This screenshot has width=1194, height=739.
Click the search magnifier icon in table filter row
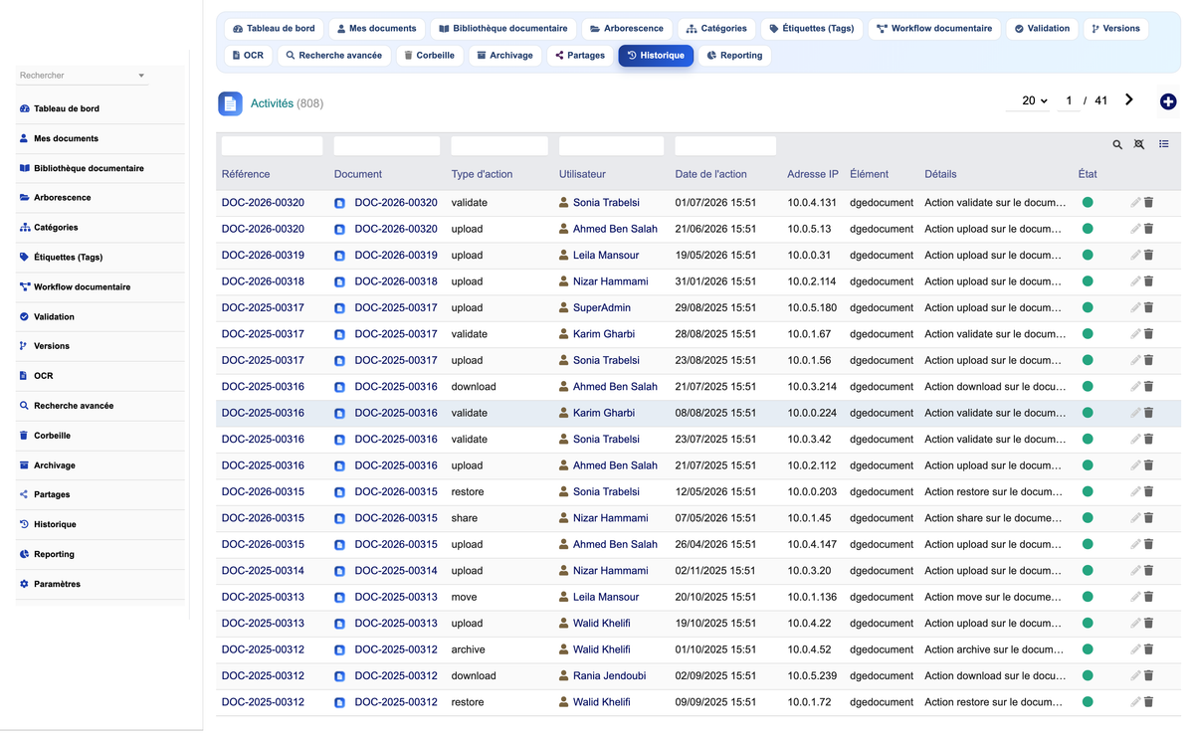coord(1117,145)
